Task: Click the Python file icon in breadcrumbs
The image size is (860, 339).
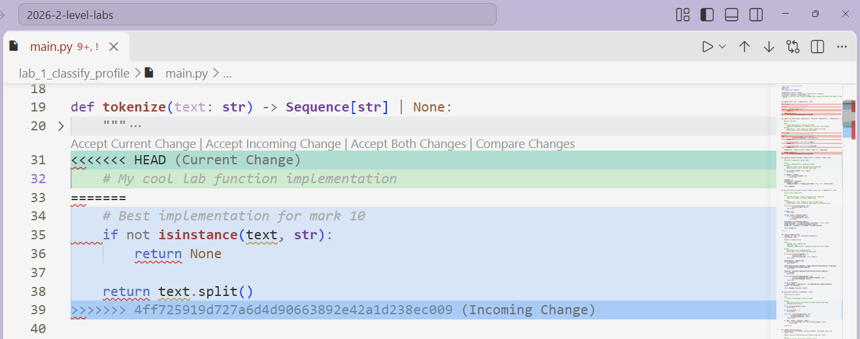Action: pos(150,73)
